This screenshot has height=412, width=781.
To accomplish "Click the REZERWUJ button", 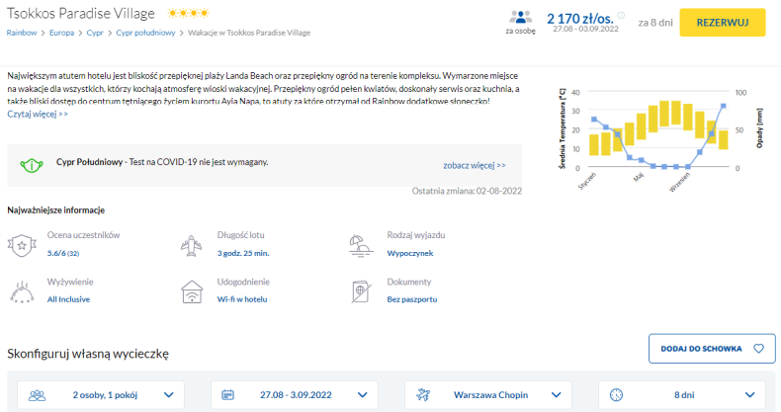I will click(723, 23).
